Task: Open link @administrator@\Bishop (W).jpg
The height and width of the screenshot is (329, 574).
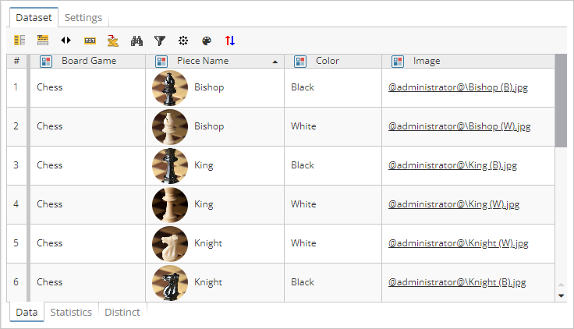Action: tap(459, 126)
